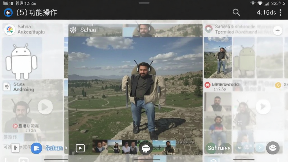Tap the yellow round icon in right panel
Screen dimensions: 288x162
click(x=278, y=85)
